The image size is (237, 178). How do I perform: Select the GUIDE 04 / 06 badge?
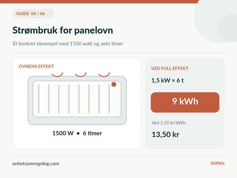pyautogui.click(x=33, y=14)
